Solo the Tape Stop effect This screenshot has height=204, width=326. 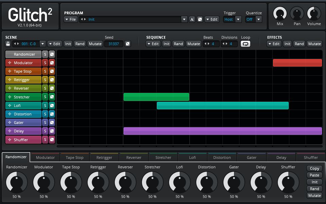pos(45,71)
